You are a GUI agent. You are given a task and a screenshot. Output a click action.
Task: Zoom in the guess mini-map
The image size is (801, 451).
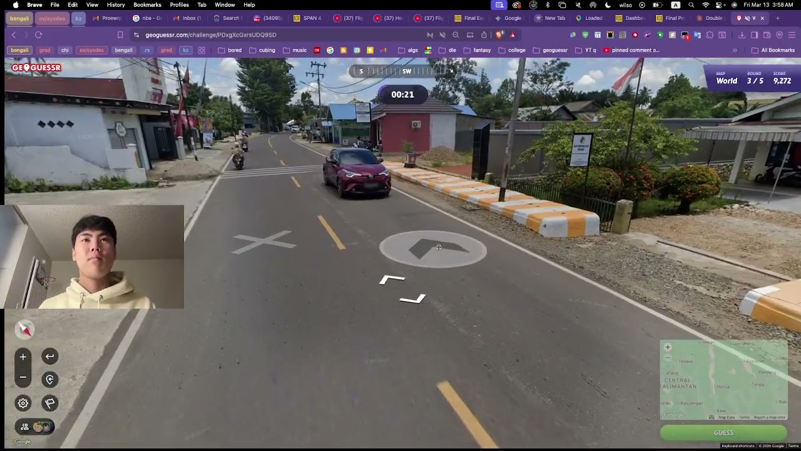click(668, 347)
